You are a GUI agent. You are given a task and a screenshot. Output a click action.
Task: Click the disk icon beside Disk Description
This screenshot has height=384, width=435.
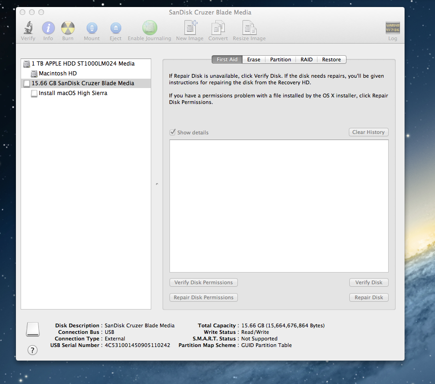tap(33, 329)
